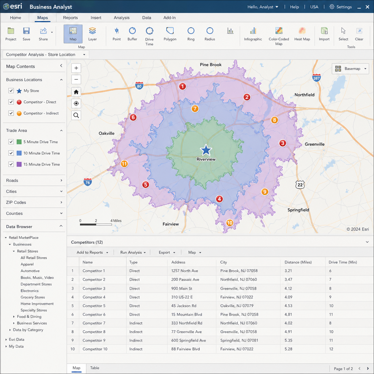Screen dimensions: 374x374
Task: Return map to home extent
Action: pos(76,92)
